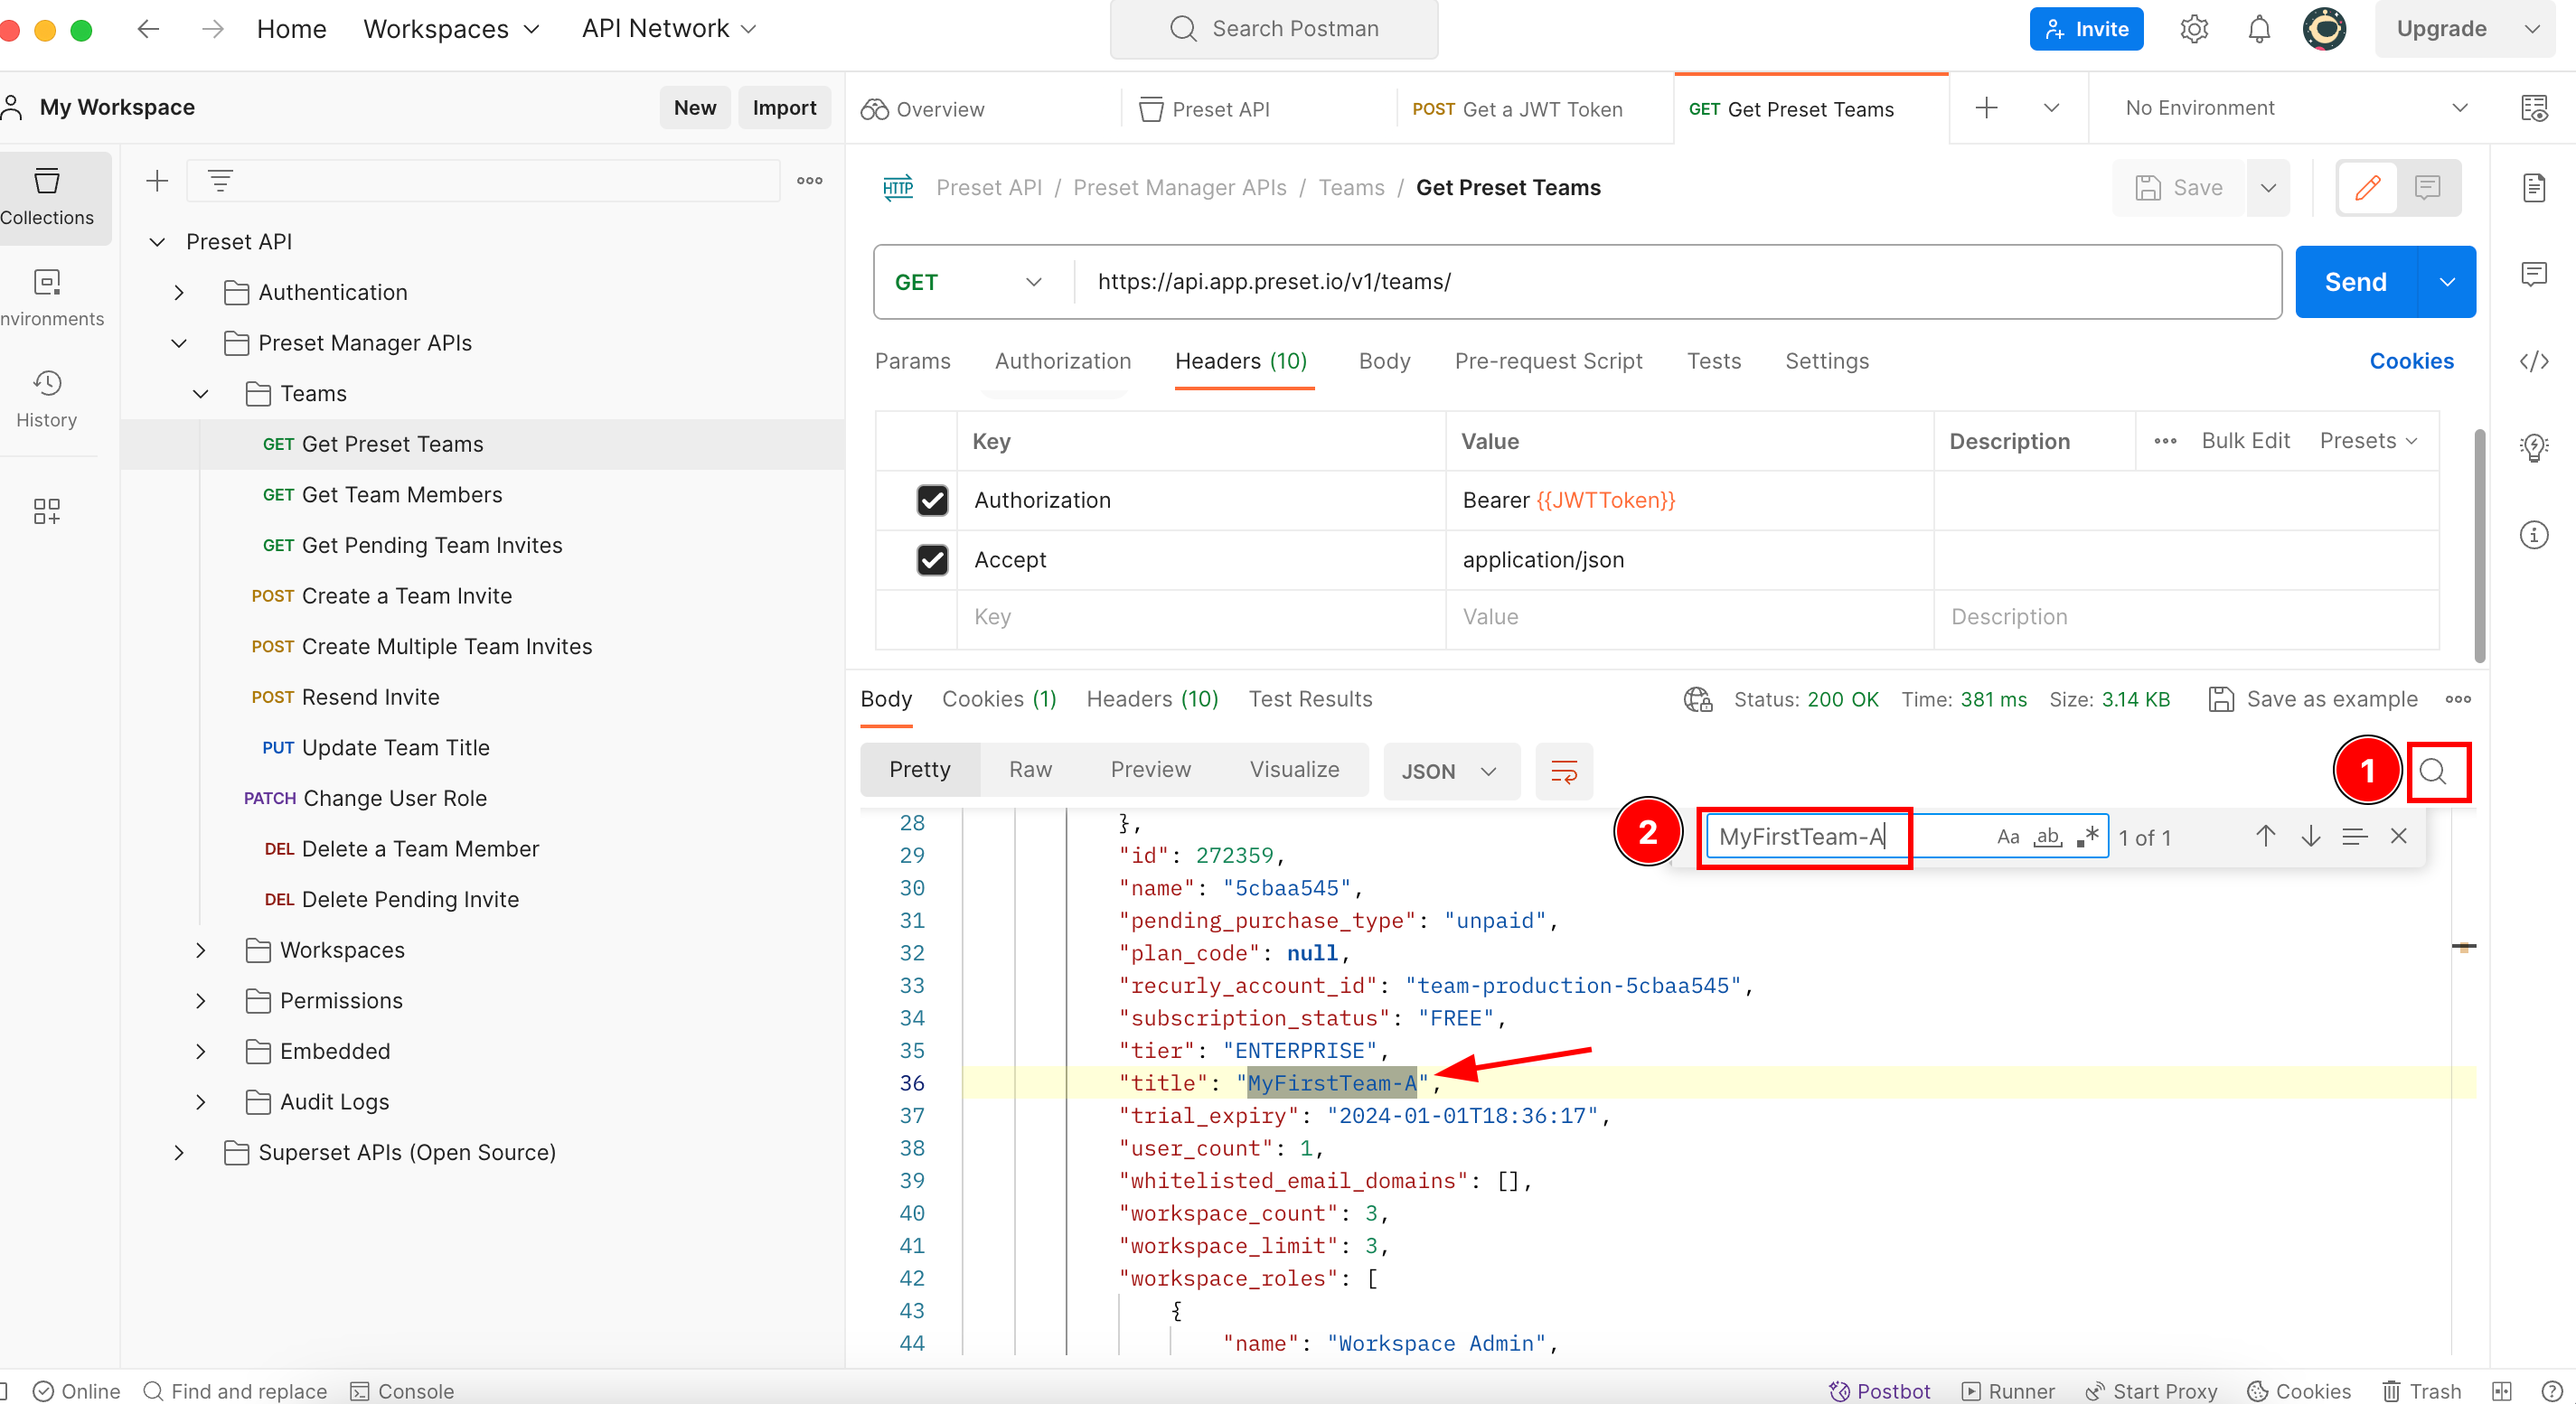Open the GET method dropdown
Image resolution: width=2576 pixels, height=1404 pixels.
[968, 282]
